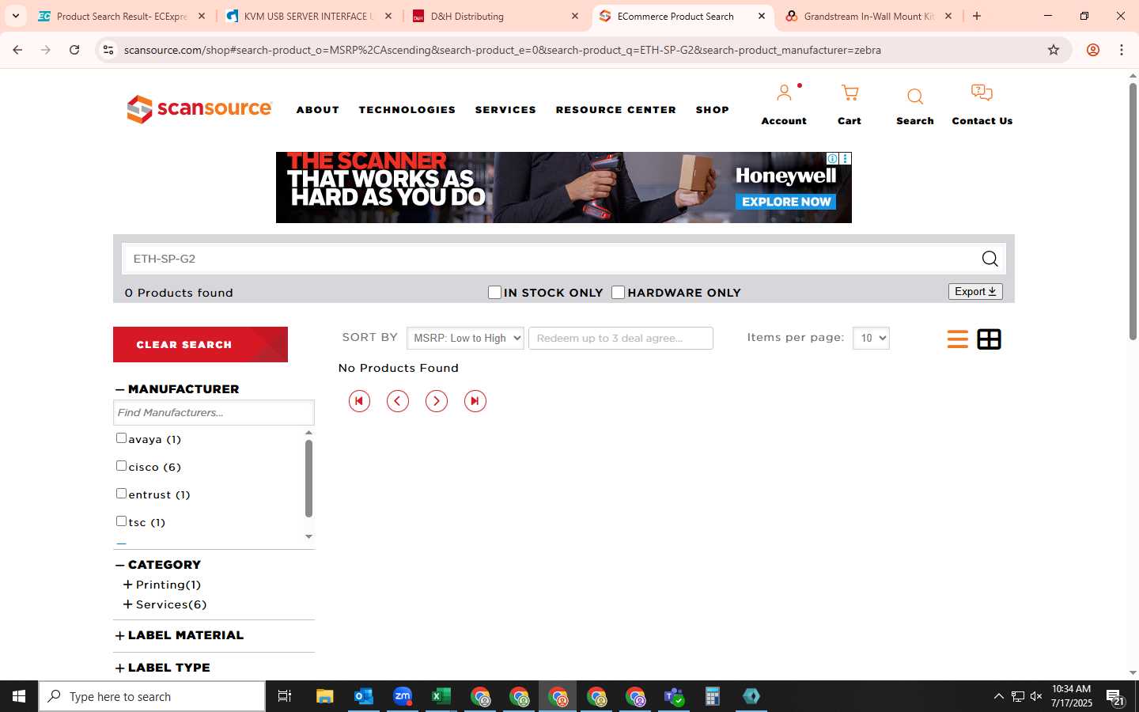
Task: Go to last results page
Action: (x=475, y=401)
